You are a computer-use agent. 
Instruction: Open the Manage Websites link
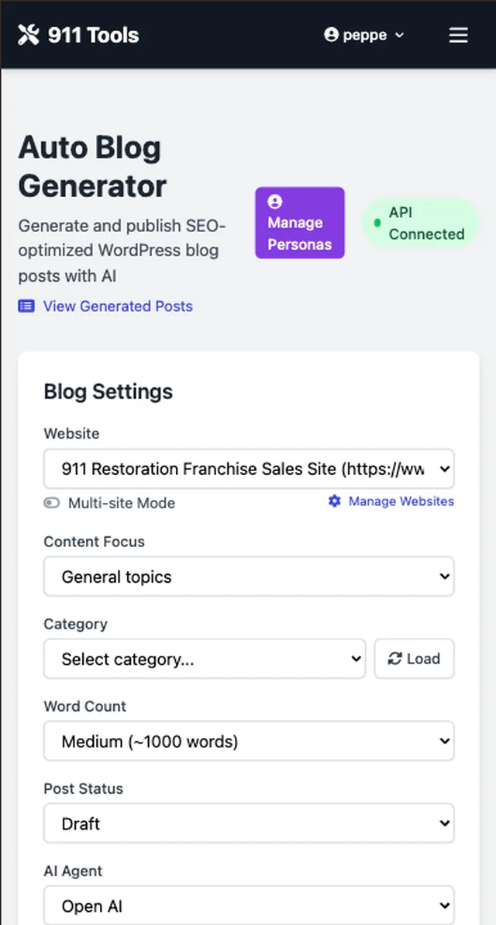(x=401, y=501)
